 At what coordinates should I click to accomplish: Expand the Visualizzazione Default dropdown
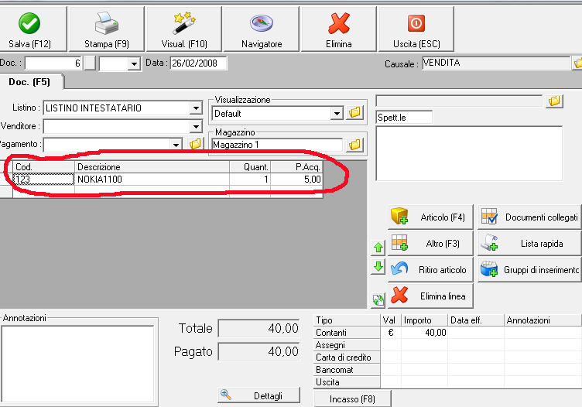pos(337,113)
